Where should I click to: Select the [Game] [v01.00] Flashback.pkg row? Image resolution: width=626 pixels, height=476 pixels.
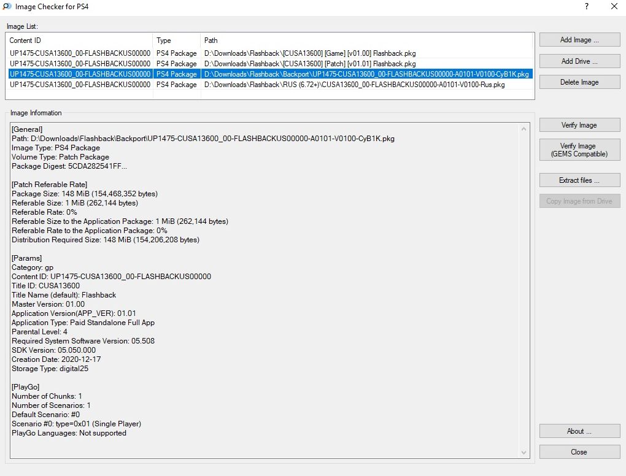pos(271,53)
